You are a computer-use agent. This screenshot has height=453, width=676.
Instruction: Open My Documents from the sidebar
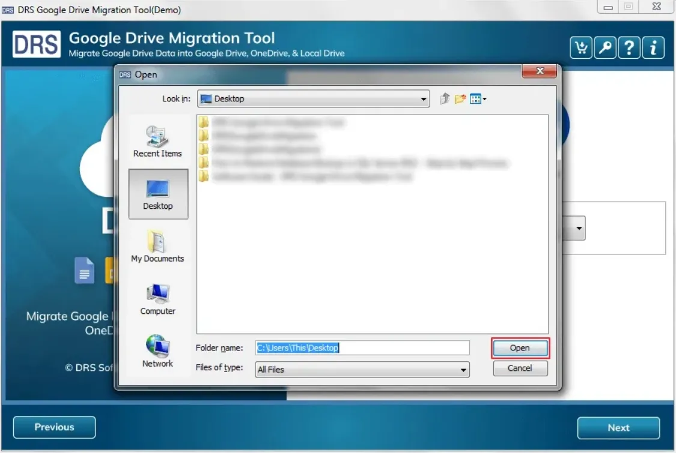157,247
